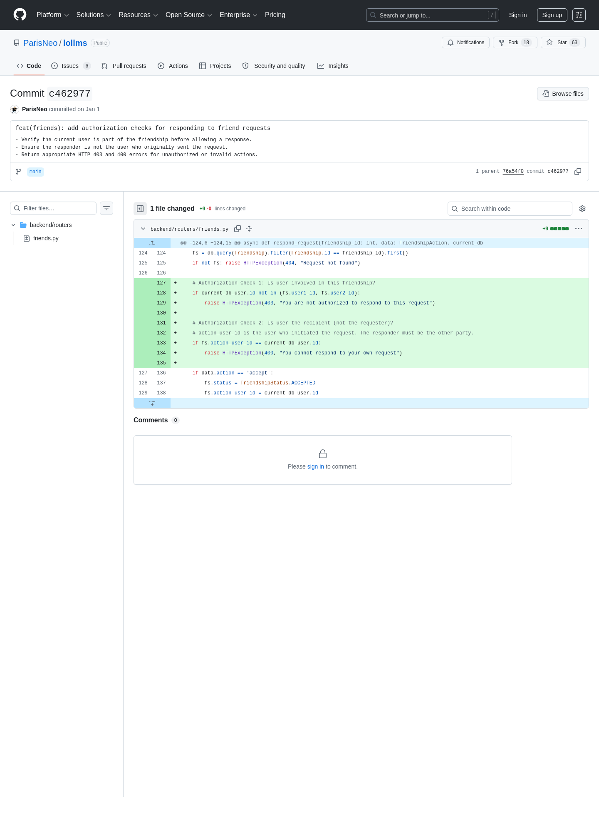
Task: Toggle the file tree sidebar
Action: pos(140,209)
